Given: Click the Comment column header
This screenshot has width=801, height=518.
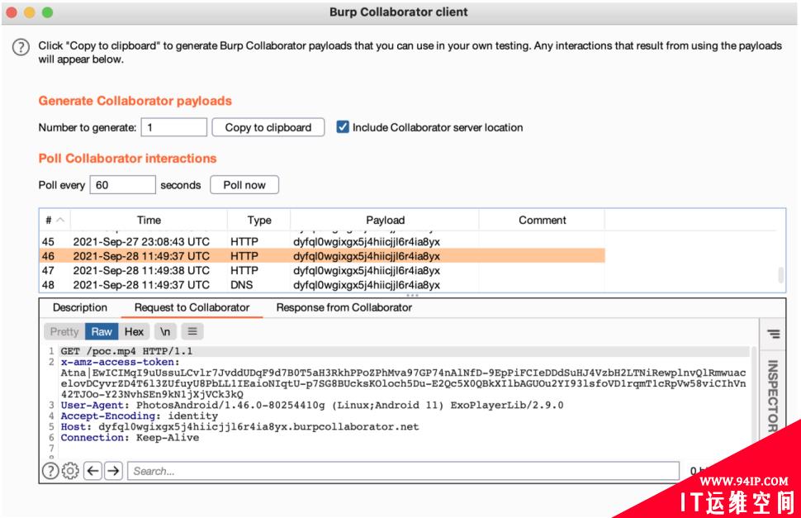Looking at the screenshot, I should [542, 221].
